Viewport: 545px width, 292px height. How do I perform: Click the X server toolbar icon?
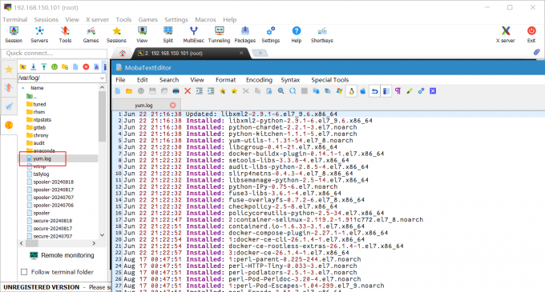click(x=506, y=34)
